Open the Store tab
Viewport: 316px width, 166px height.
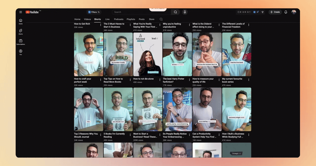pos(152,19)
